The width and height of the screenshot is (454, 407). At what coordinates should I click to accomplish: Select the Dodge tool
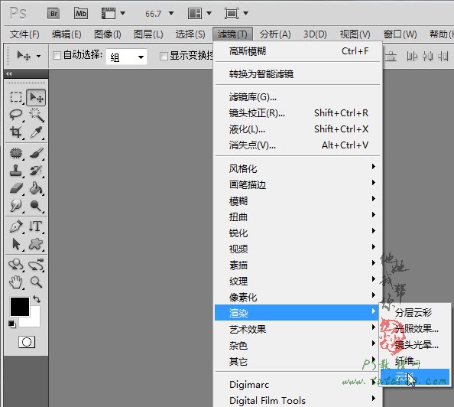tap(36, 206)
